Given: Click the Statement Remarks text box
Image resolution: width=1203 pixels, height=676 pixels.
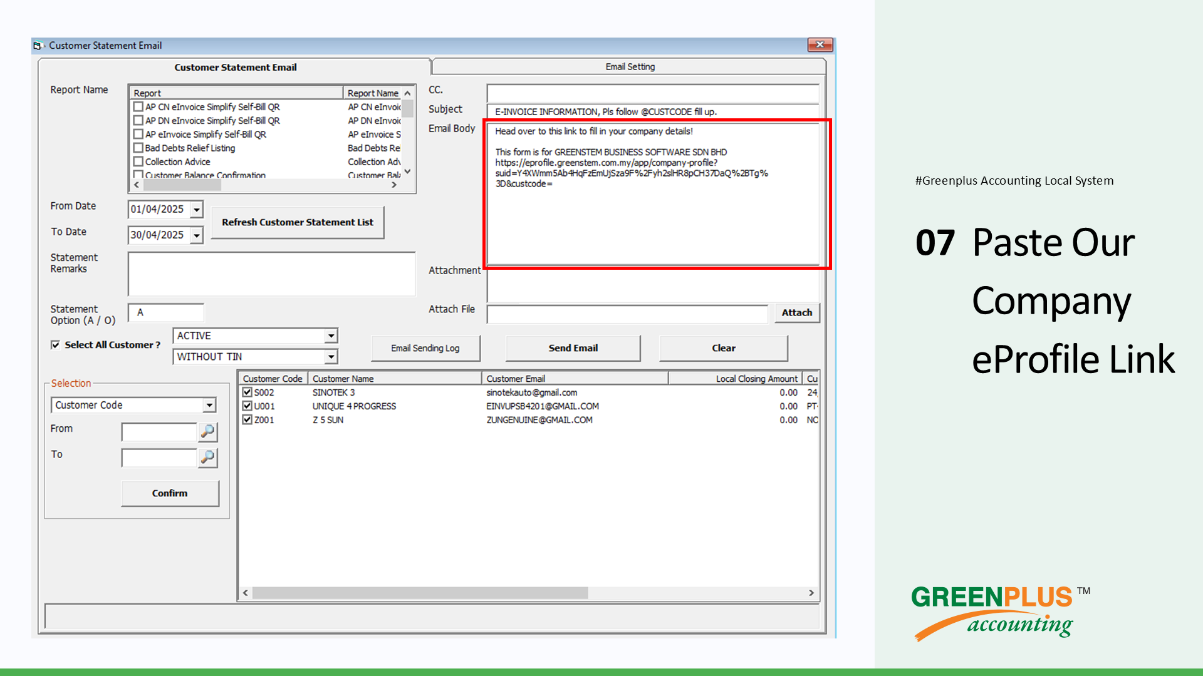Looking at the screenshot, I should click(x=271, y=274).
